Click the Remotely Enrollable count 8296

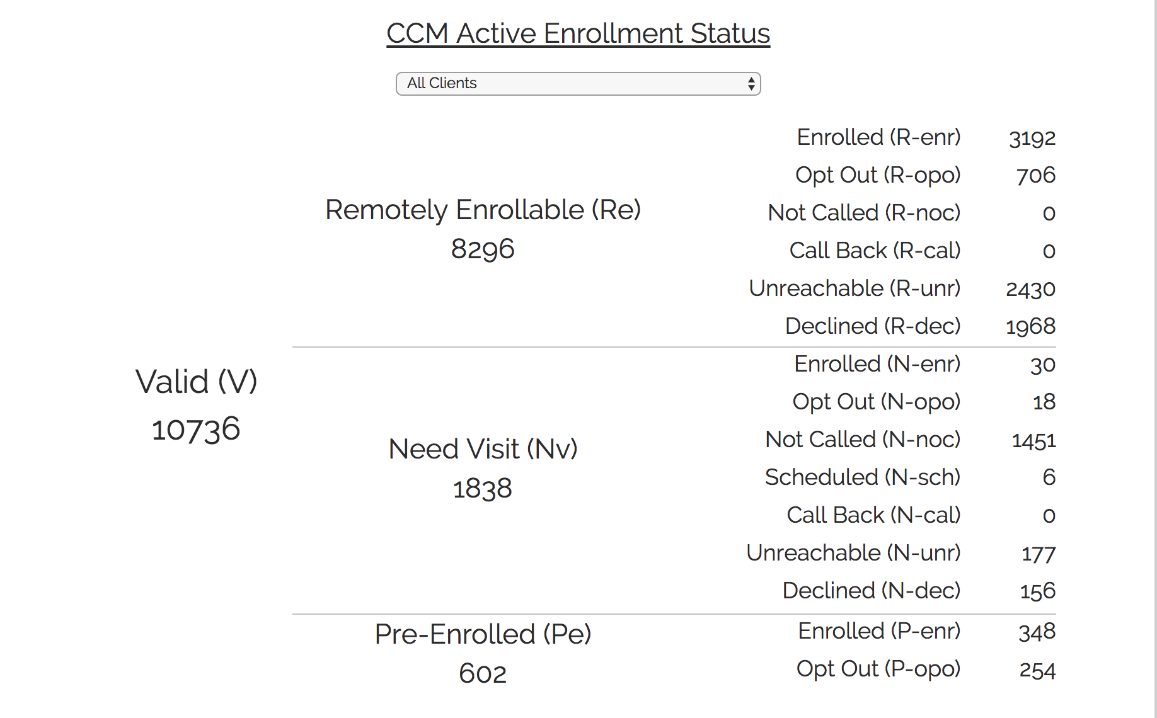[483, 249]
